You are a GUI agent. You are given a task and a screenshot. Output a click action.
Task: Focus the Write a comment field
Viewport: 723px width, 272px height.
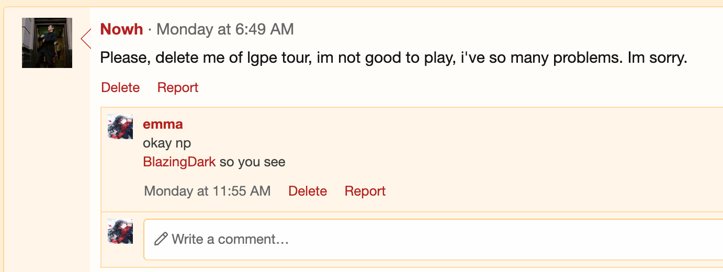tap(433, 240)
